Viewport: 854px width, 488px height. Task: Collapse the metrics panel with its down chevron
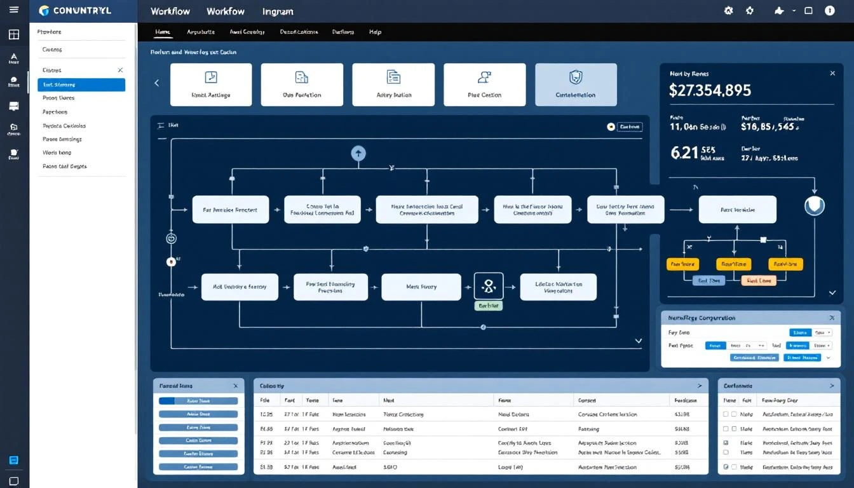coord(832,293)
